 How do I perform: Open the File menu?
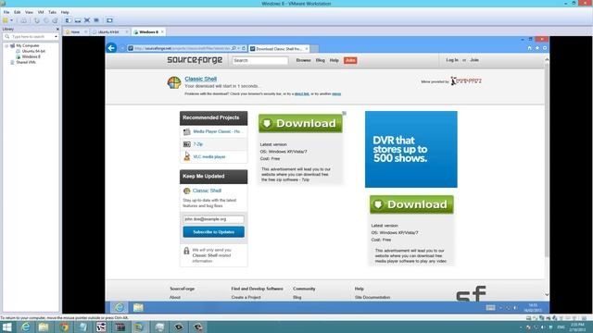click(x=6, y=12)
